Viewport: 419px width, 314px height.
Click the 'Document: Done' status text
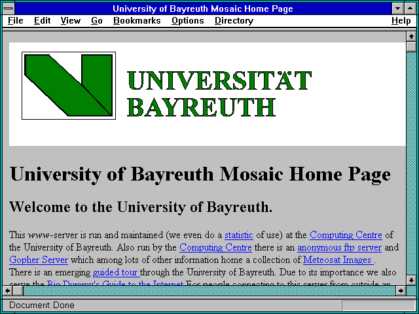pyautogui.click(x=42, y=305)
